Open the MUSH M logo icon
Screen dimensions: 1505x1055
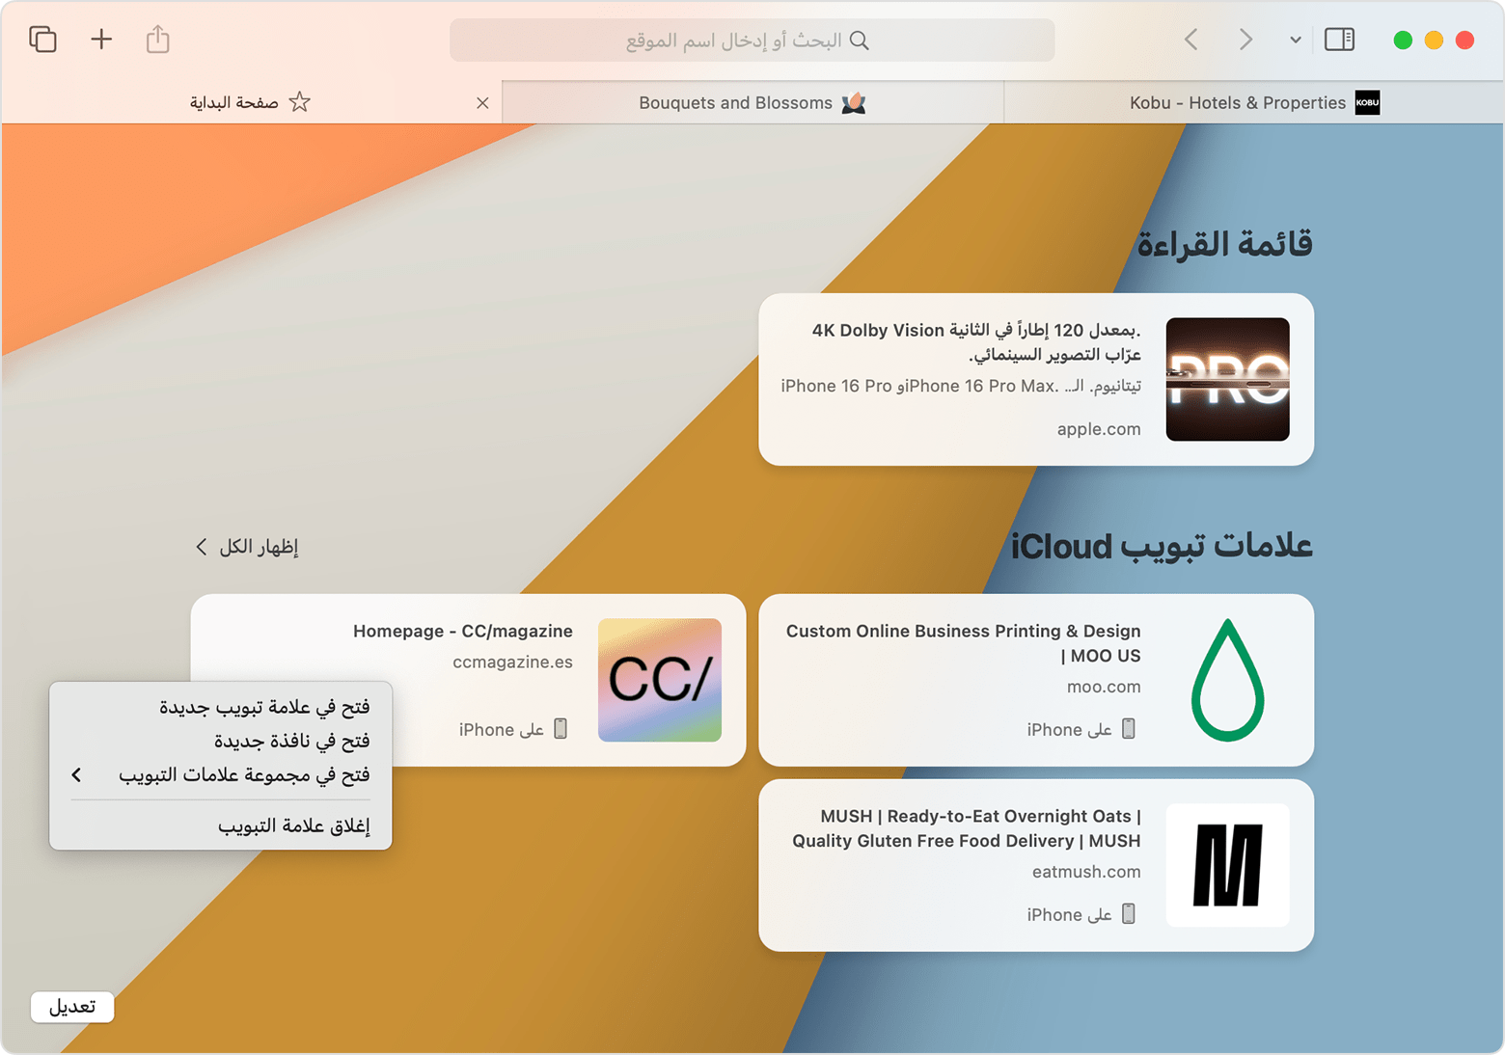point(1227,865)
